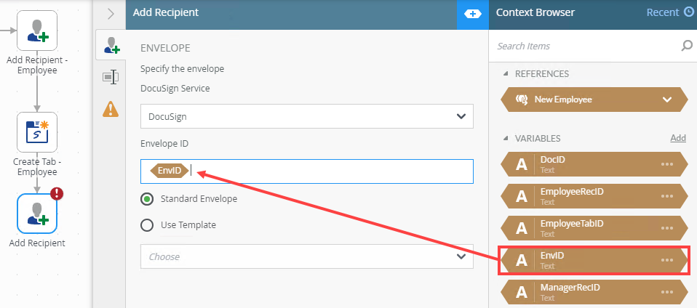Select the Add Recipient - Employee workflow step

(x=36, y=31)
